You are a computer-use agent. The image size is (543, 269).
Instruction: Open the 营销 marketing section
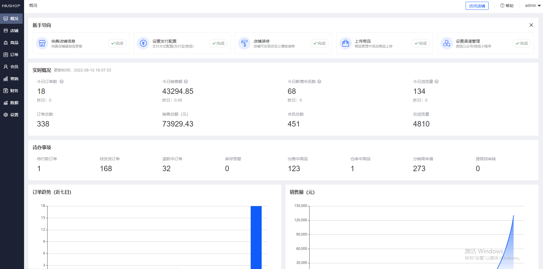pos(11,79)
